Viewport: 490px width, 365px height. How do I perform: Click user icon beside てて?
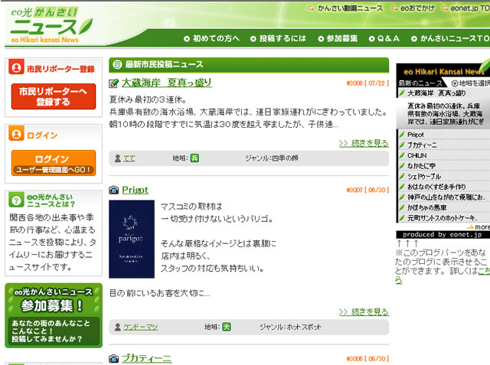pyautogui.click(x=117, y=158)
